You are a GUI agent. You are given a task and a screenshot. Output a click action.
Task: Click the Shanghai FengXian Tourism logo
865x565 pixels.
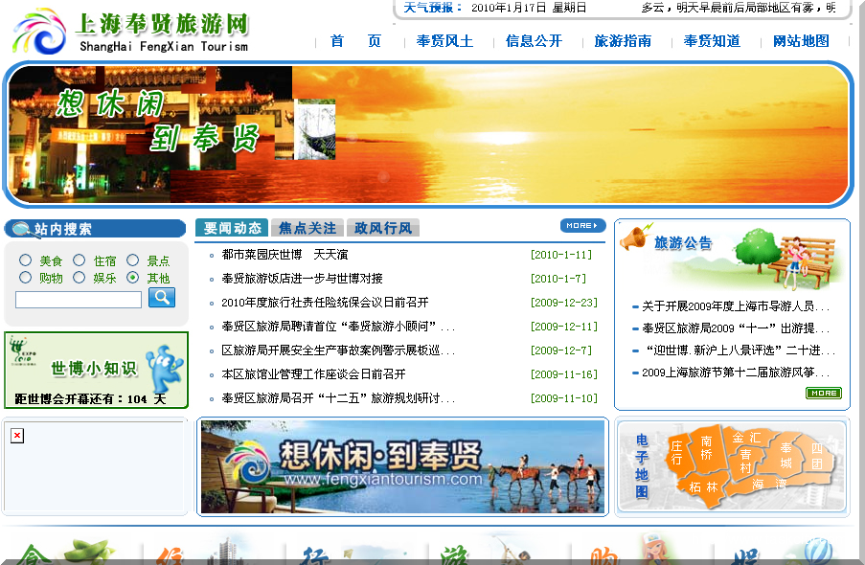point(131,31)
